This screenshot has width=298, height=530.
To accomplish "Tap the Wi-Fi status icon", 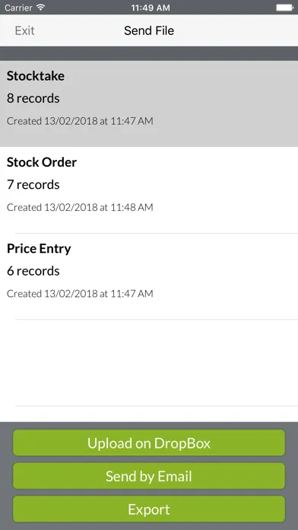I will 41,7.
